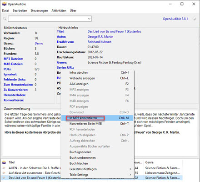Click the M4B Dateien link
This screenshot has height=182, width=200.
click(14, 64)
